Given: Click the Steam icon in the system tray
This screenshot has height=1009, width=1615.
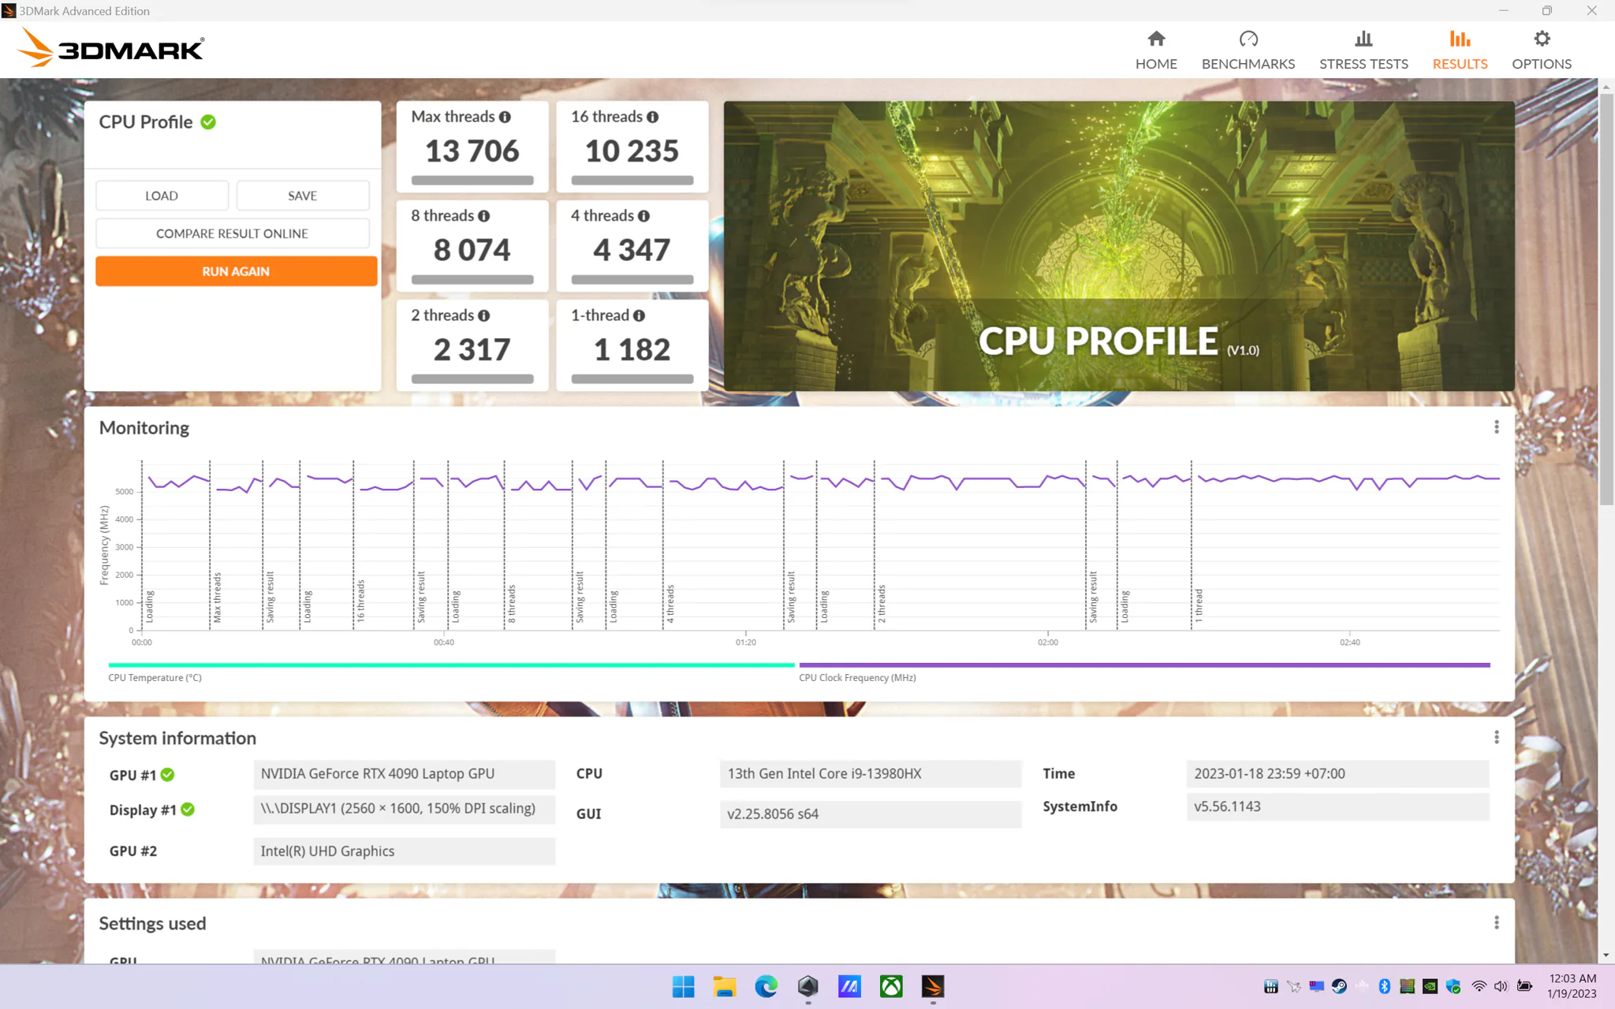Looking at the screenshot, I should pyautogui.click(x=1339, y=986).
